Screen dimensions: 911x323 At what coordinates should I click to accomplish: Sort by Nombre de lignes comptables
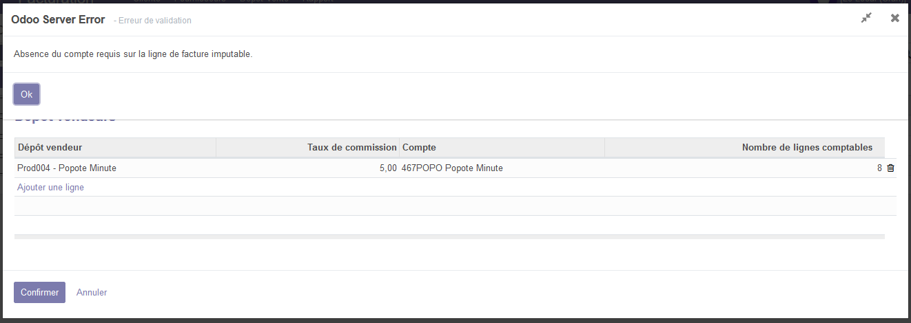click(807, 148)
